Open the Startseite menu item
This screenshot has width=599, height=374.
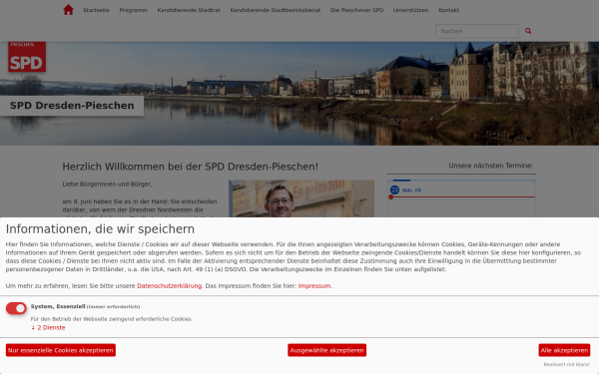point(96,10)
